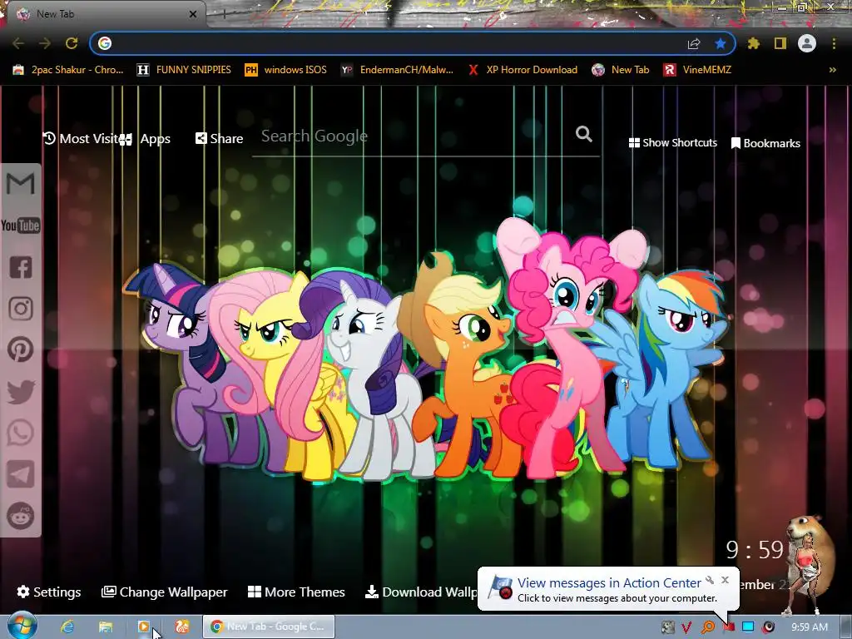The height and width of the screenshot is (639, 852).
Task: Open the FUNNY SNIPPIES bookmark
Action: click(184, 70)
